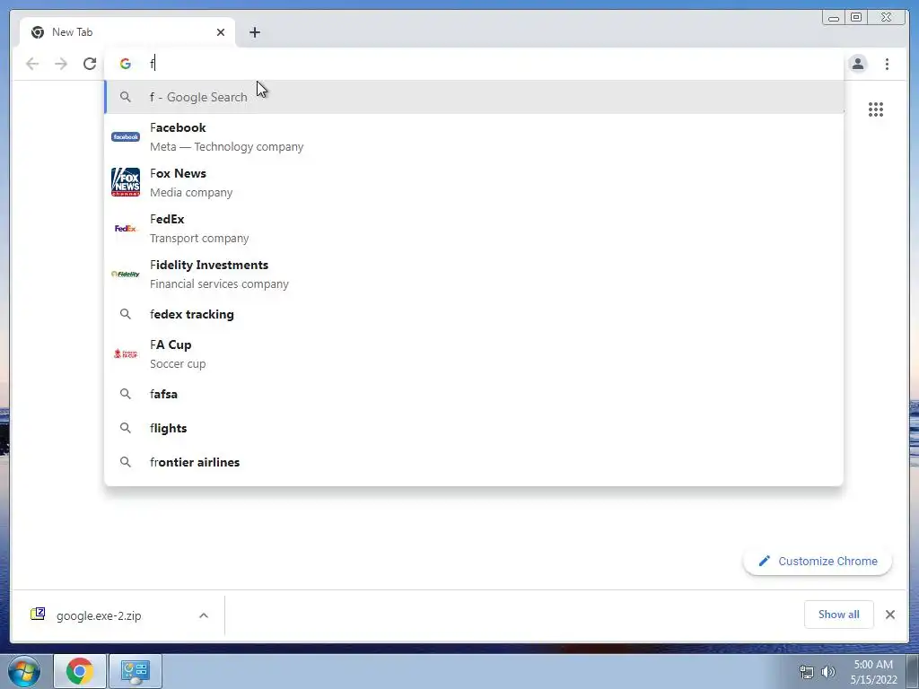Select the Fox News suggestion
The height and width of the screenshot is (689, 919).
point(474,183)
